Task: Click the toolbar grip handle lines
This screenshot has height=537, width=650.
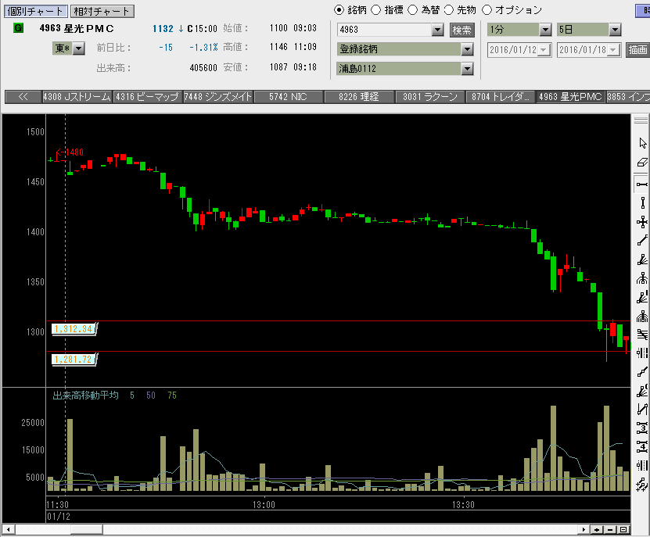Action: point(641,120)
